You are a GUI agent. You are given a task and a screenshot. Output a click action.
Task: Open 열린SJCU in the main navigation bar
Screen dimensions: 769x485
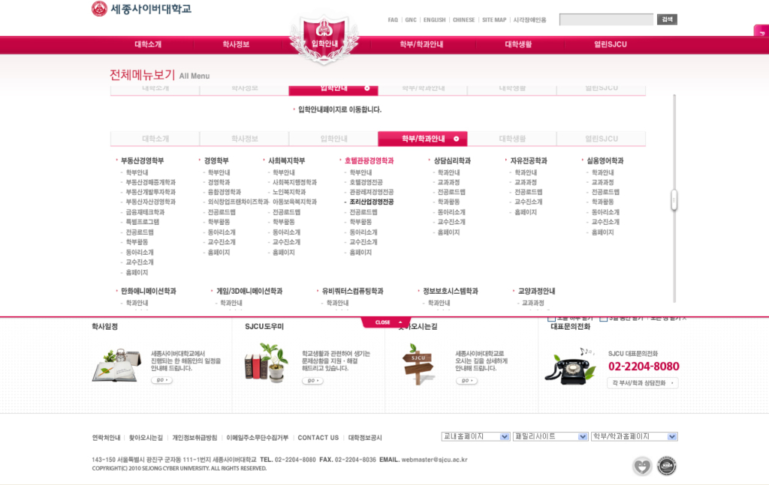[x=610, y=44]
